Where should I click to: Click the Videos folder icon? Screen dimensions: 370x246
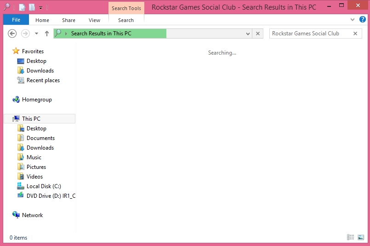21,177
